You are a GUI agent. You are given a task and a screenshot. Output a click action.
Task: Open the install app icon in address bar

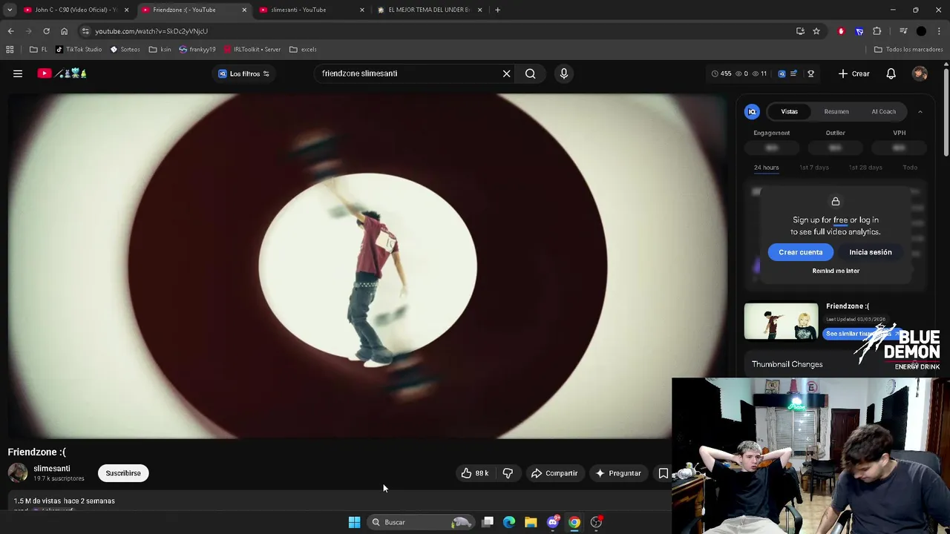click(x=800, y=31)
